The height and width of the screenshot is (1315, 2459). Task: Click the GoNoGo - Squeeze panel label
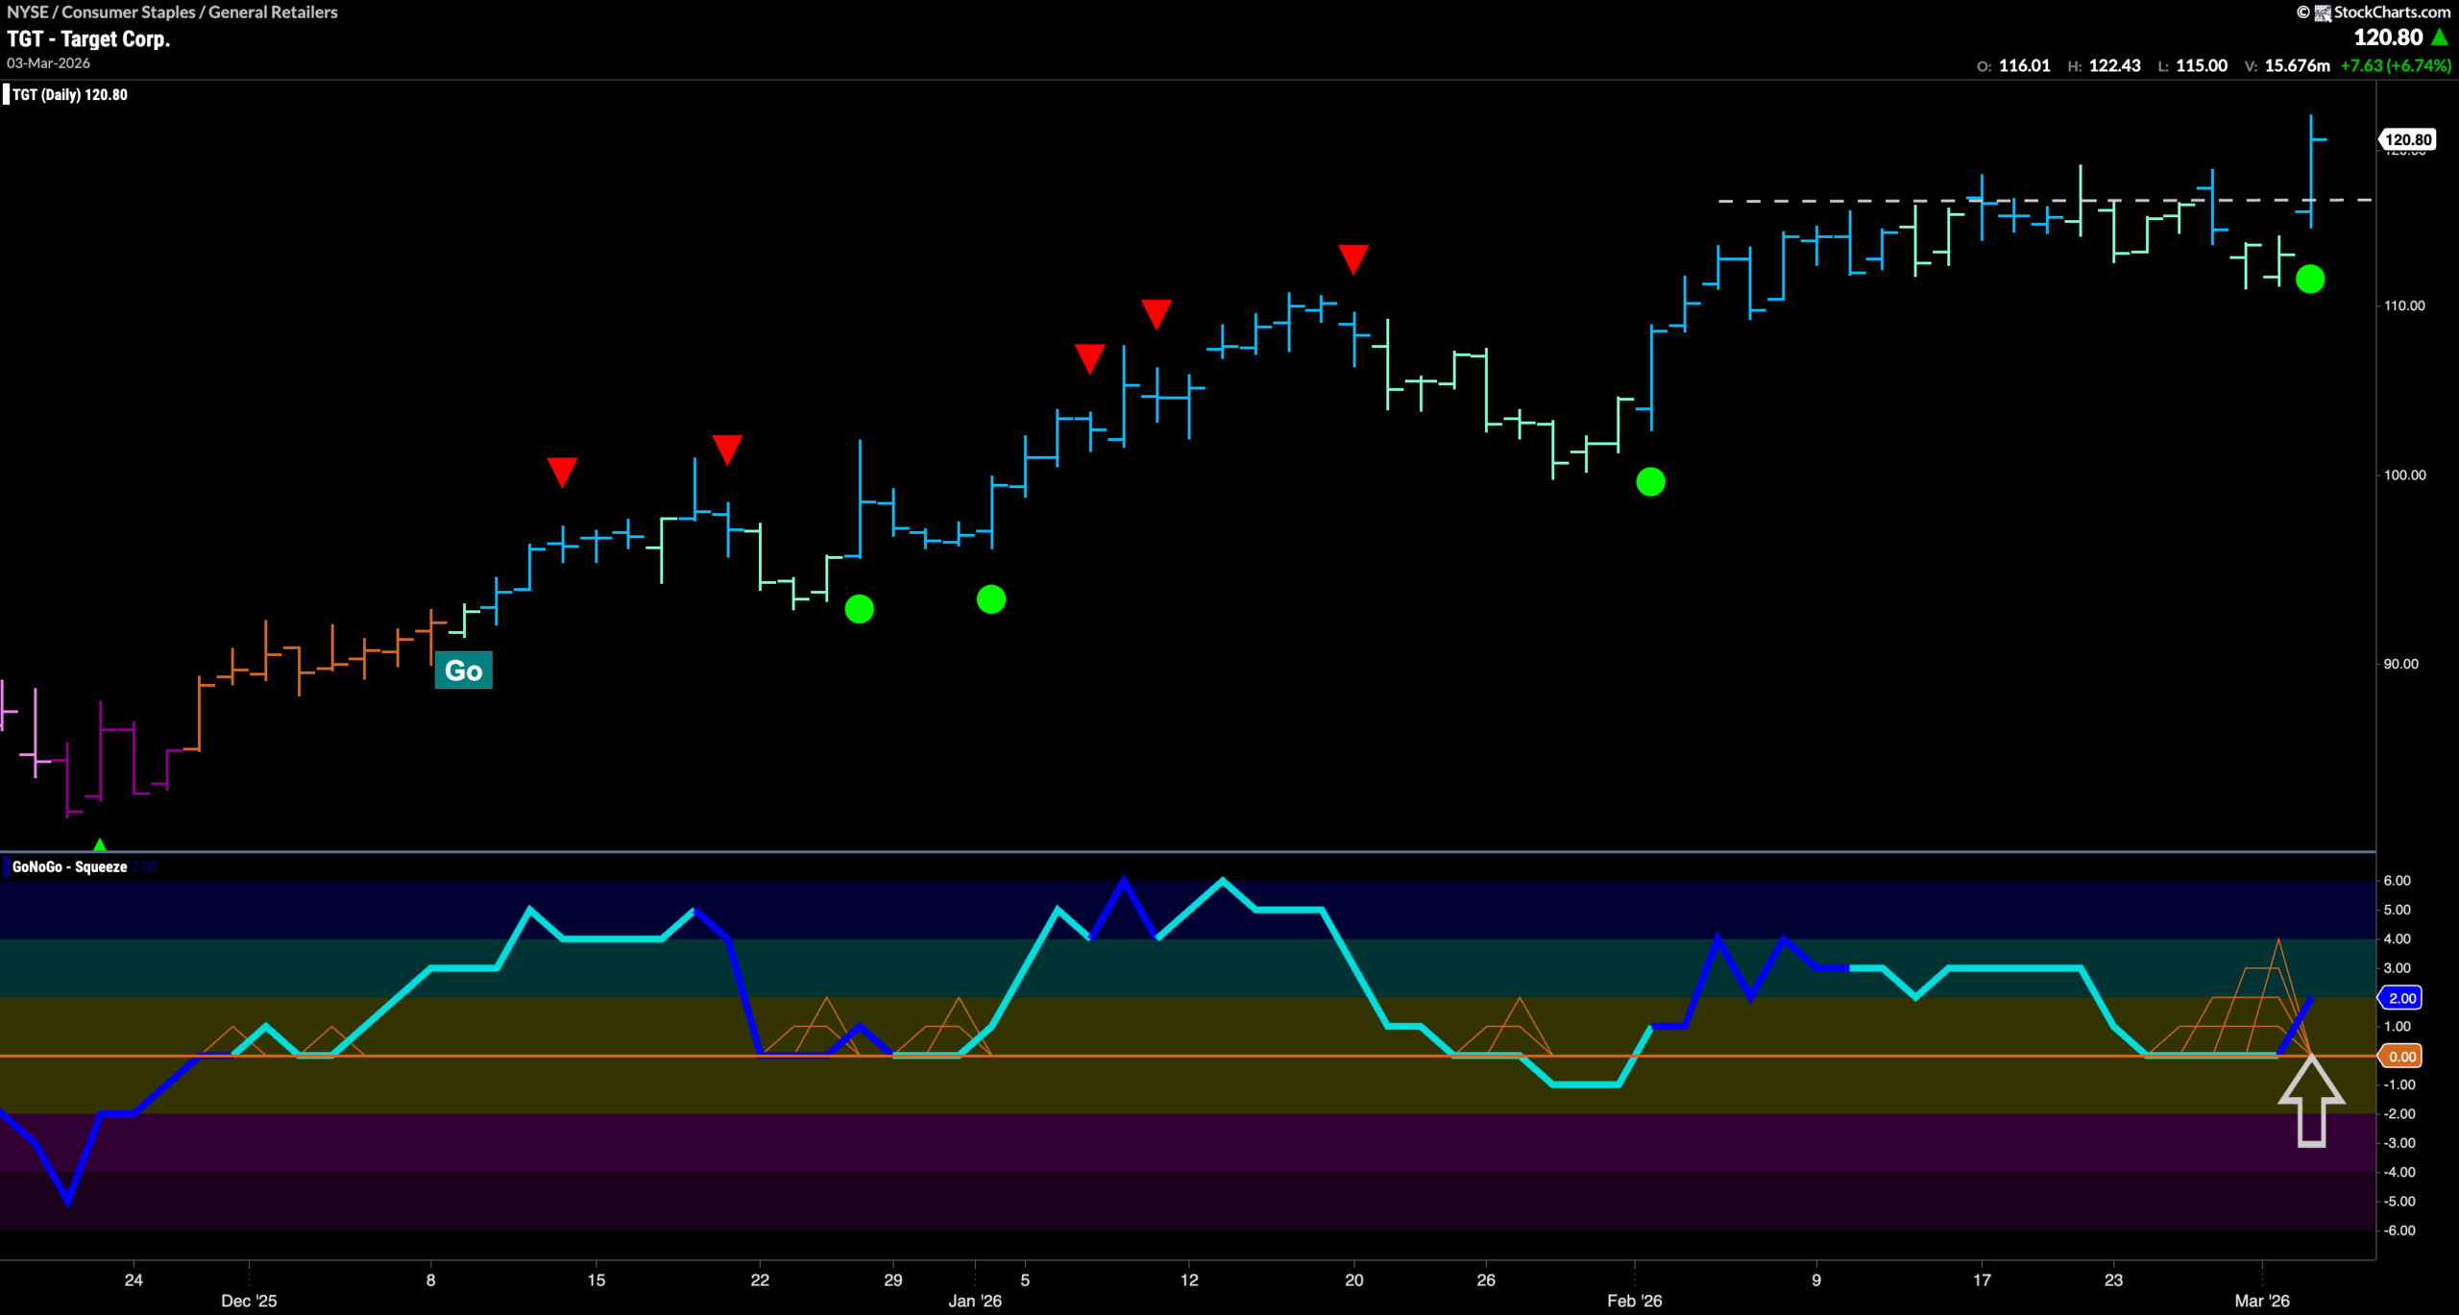[x=69, y=866]
